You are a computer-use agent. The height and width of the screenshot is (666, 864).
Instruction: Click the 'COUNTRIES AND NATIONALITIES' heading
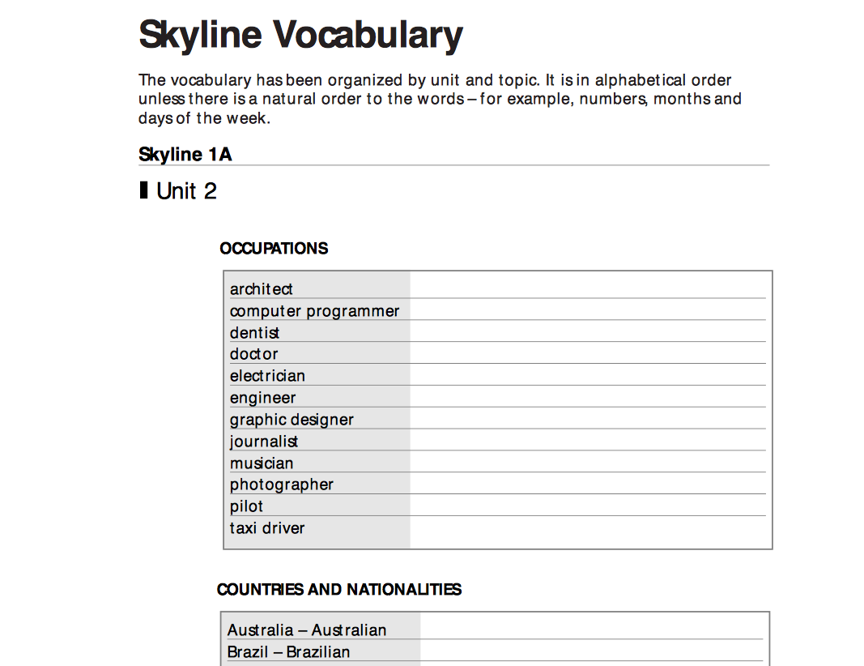click(x=339, y=590)
